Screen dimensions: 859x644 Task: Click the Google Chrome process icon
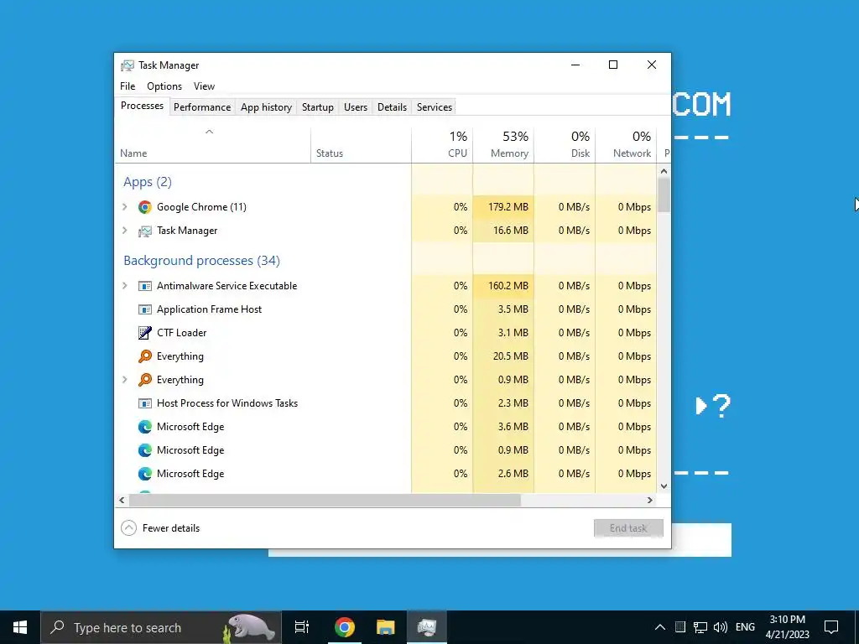[x=144, y=207]
